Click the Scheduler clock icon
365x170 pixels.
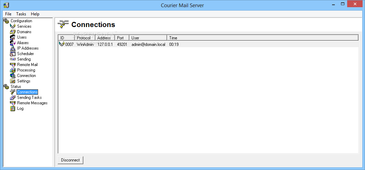[13, 54]
